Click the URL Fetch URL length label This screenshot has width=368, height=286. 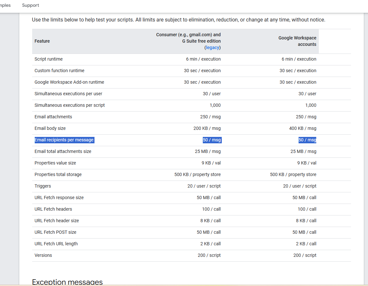[56, 244]
